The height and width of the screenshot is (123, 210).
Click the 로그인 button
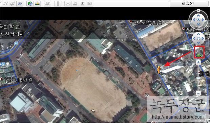click(189, 3)
